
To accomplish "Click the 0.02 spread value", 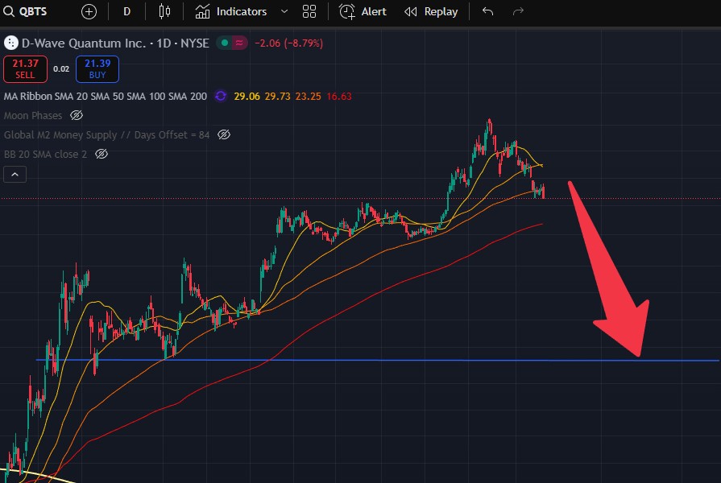I will (61, 69).
